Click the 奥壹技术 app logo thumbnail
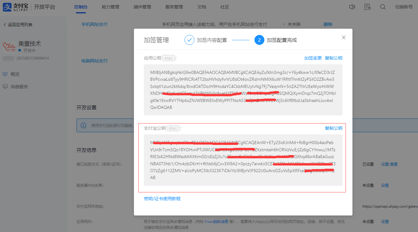This screenshot has width=418, height=232. coord(9,47)
